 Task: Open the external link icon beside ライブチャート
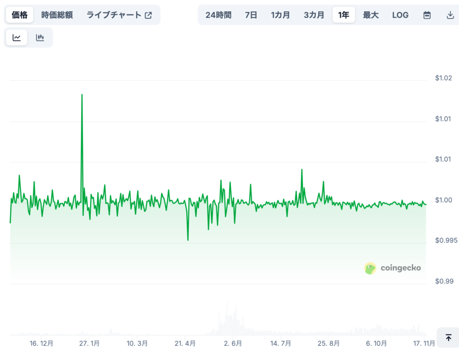148,14
